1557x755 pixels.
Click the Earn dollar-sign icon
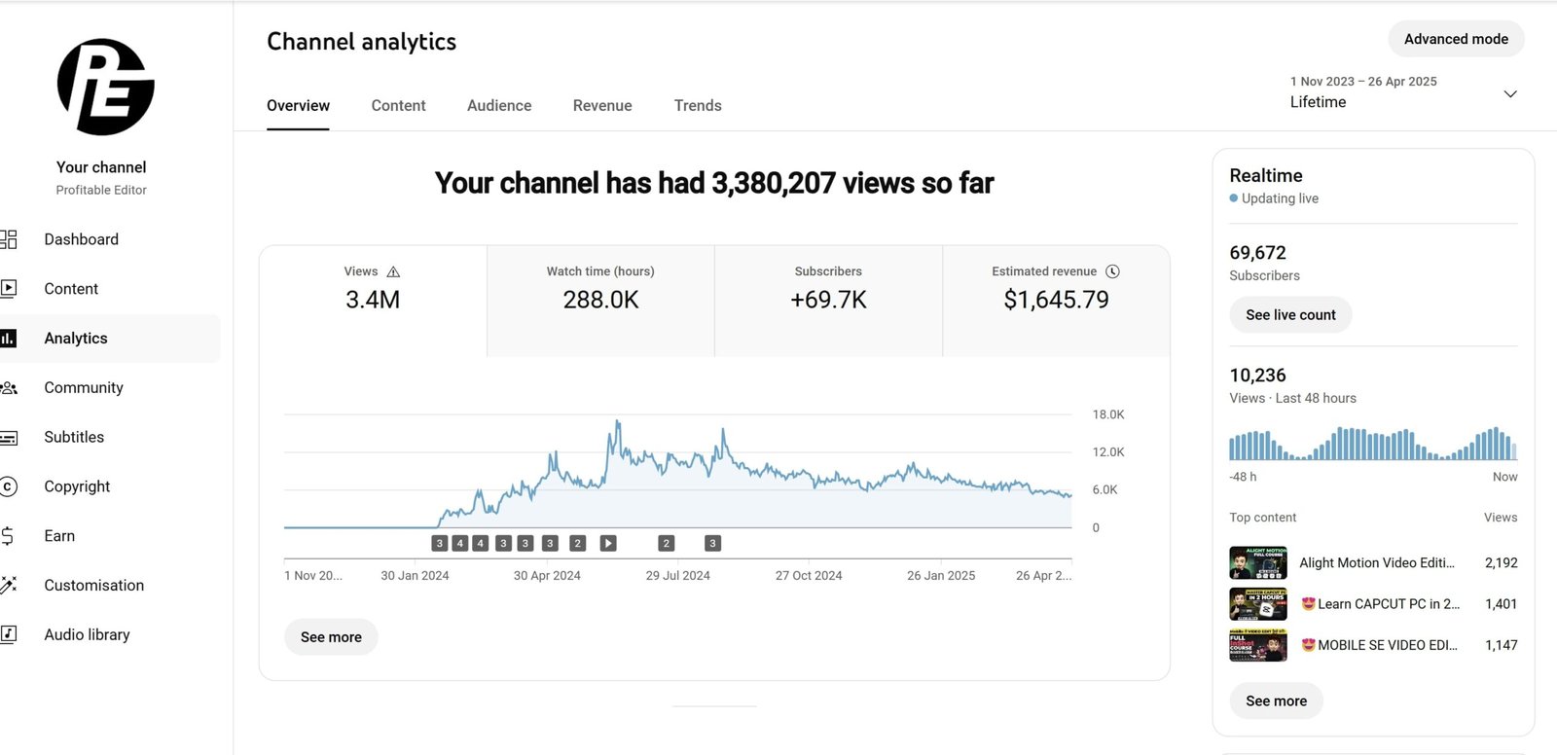(x=8, y=536)
